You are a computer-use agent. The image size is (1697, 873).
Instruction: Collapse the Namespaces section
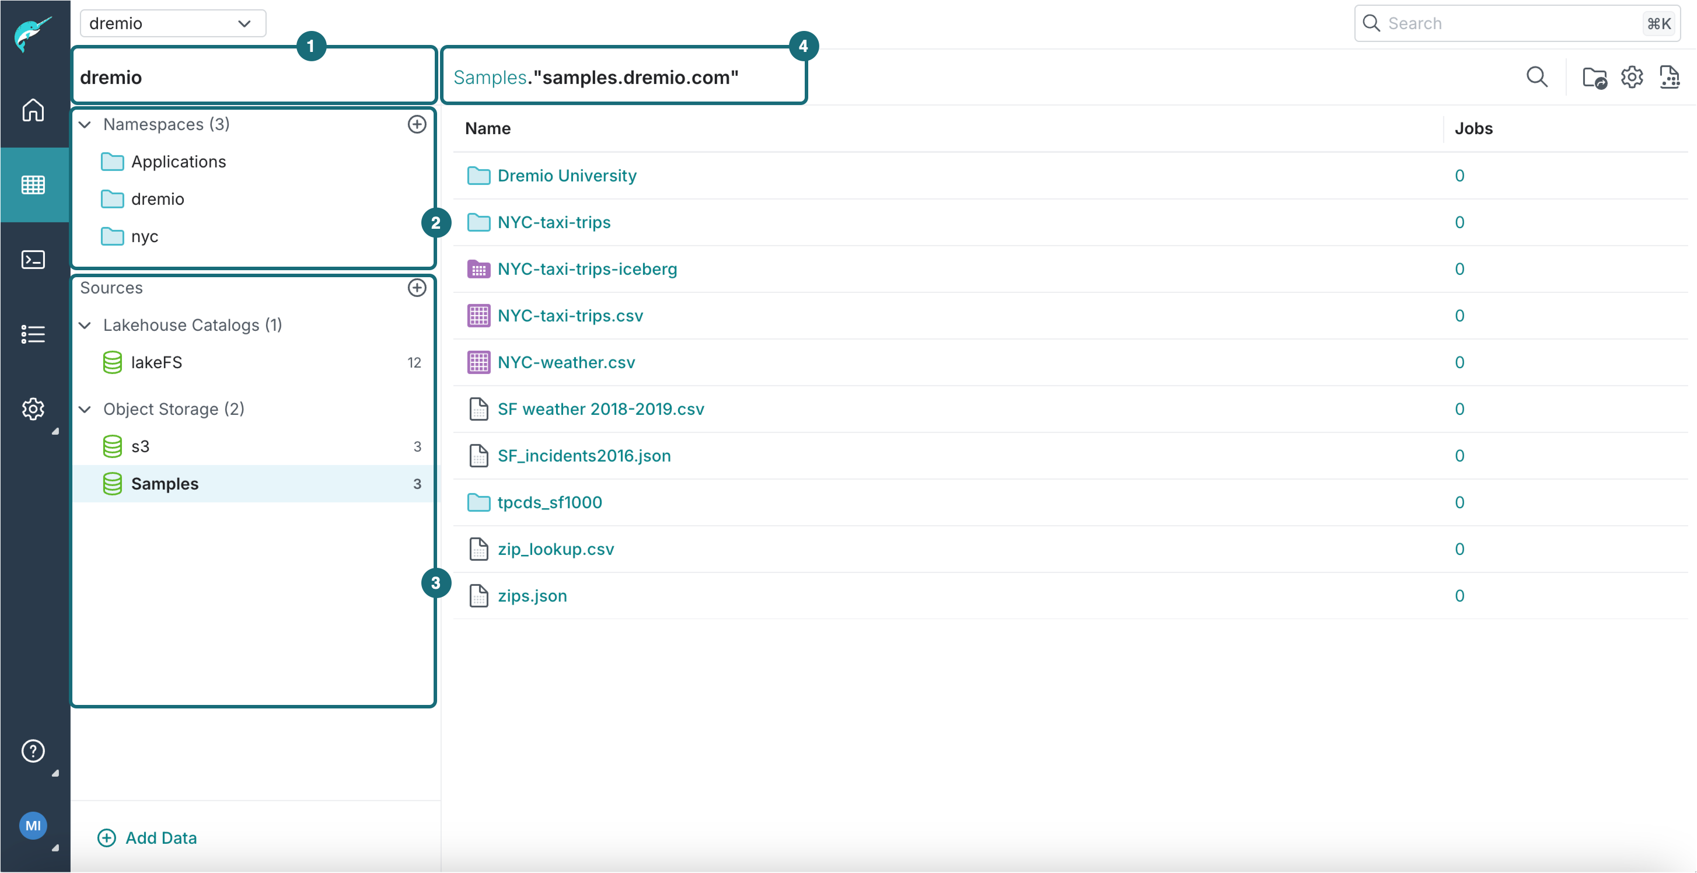85,124
